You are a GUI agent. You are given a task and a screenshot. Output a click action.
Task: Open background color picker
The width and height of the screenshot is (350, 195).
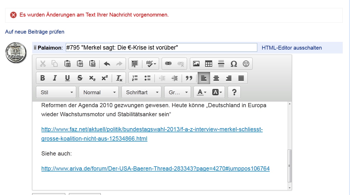pyautogui.click(x=217, y=92)
